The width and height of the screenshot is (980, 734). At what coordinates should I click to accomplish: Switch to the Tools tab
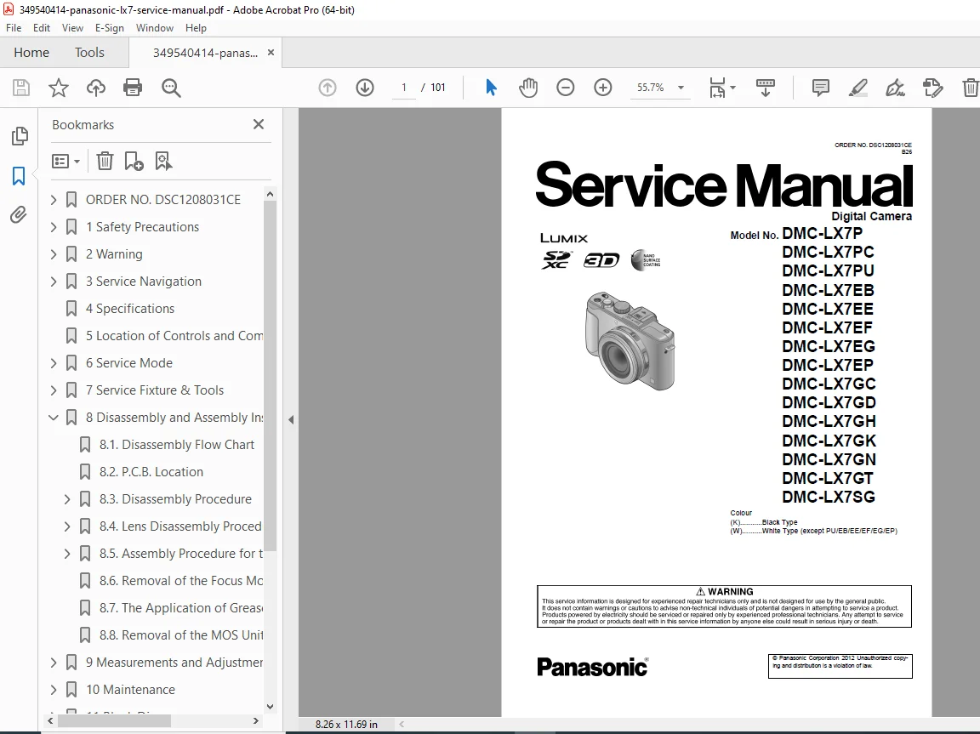(89, 53)
